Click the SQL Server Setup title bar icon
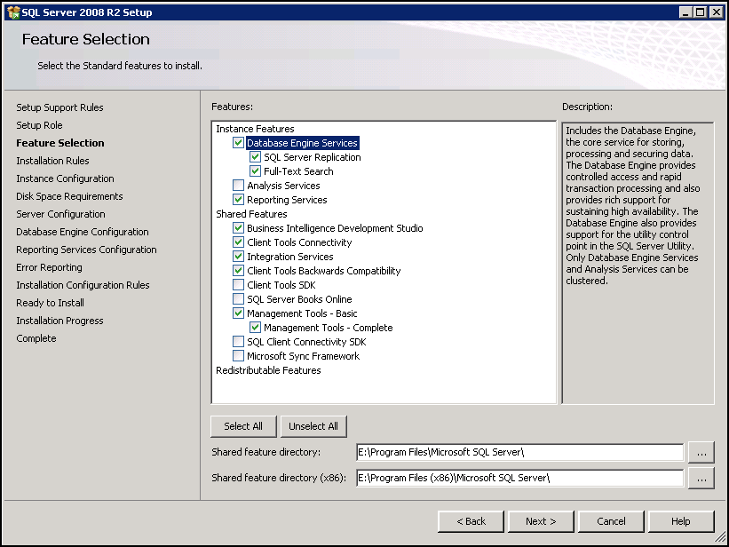729x547 pixels. [x=12, y=12]
